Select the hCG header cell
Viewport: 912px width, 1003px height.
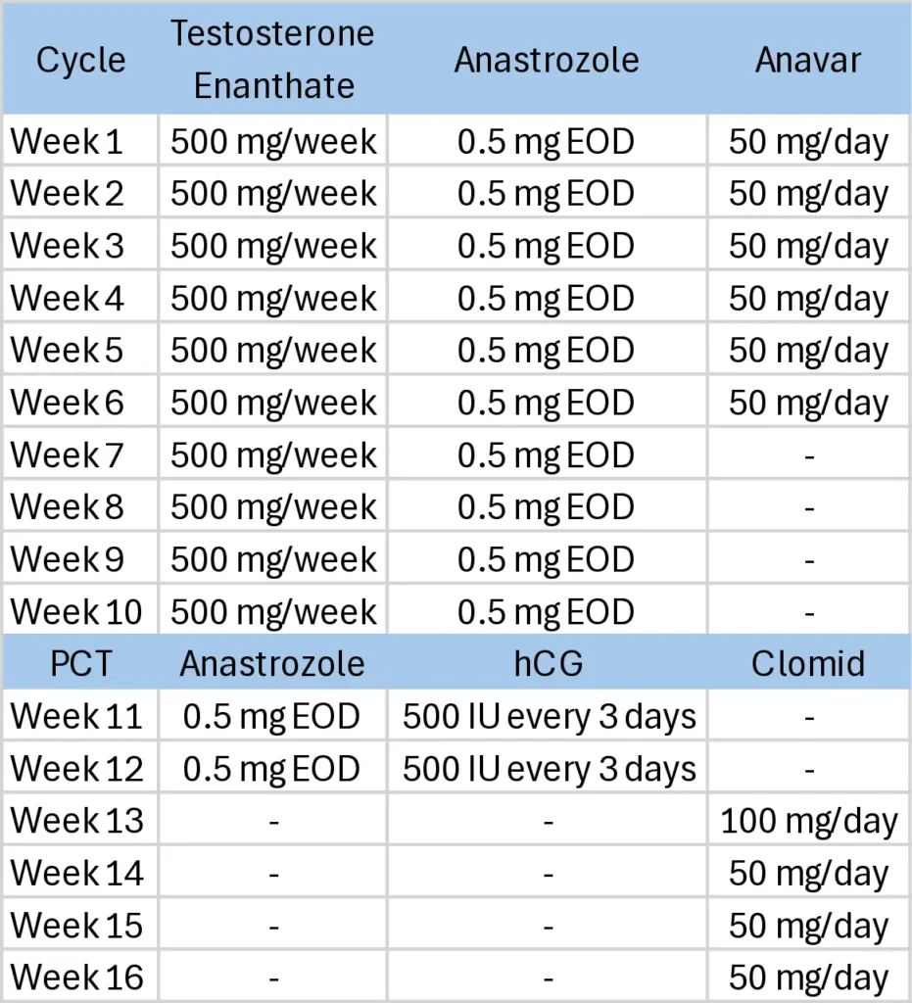point(547,663)
